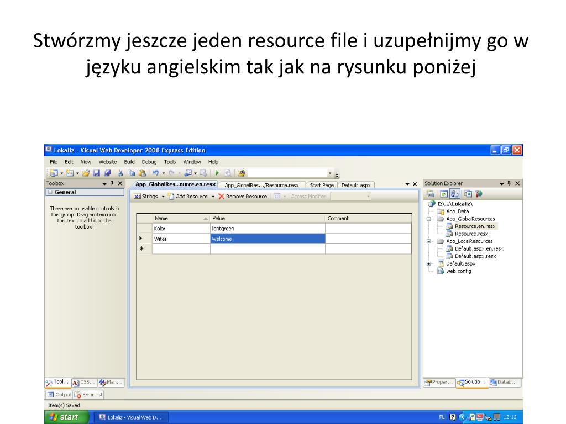Screen dimensions: 566x424
Task: Click the Copy toolbar icon
Action: click(131, 173)
